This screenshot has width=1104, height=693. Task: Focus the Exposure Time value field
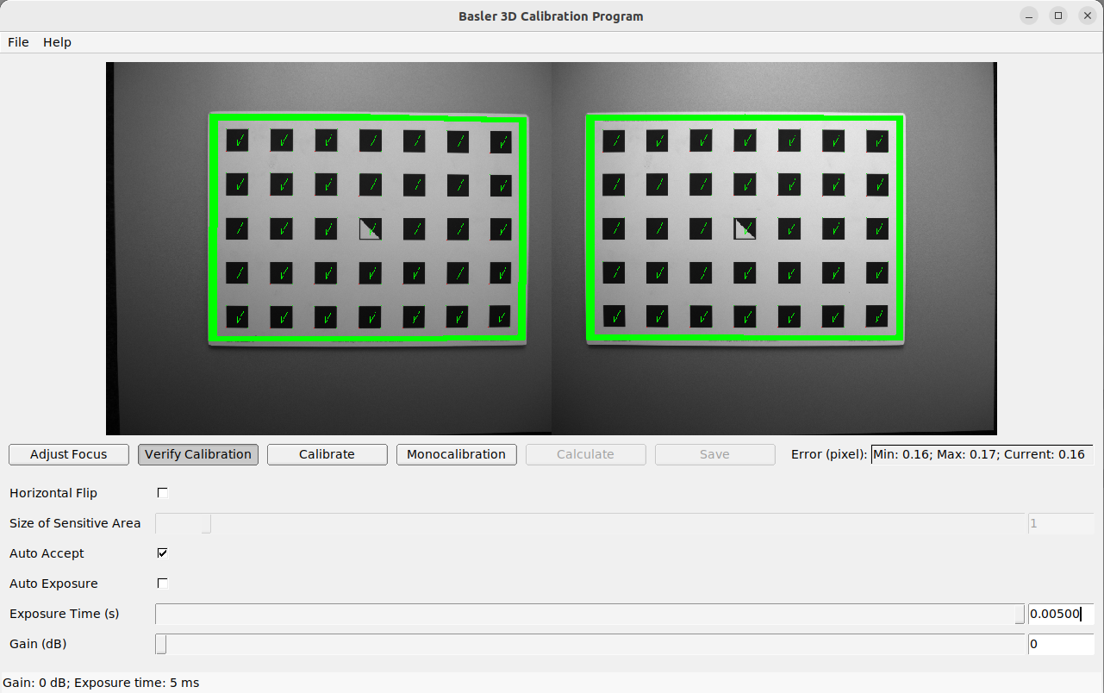(1059, 615)
